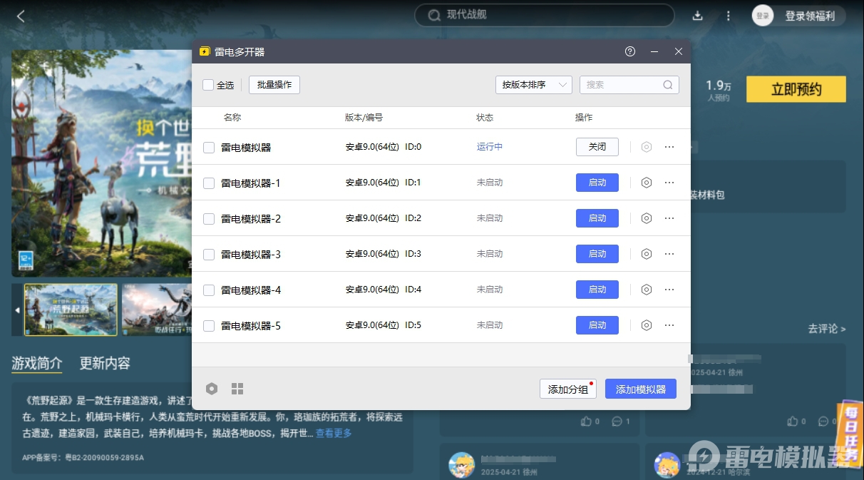
Task: Switch to grid view icon at bottom
Action: coord(237,389)
